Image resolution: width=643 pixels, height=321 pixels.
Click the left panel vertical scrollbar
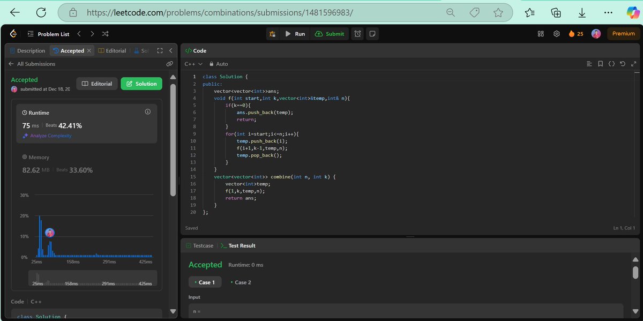173,139
